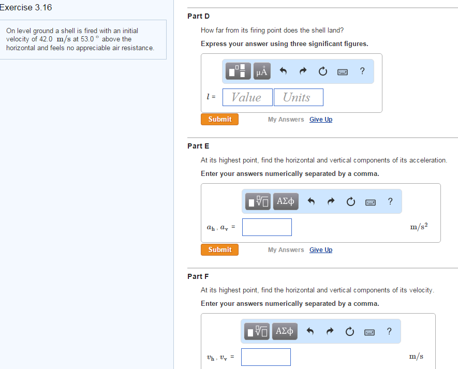Click the redo arrow in Part D toolbar

tap(303, 71)
